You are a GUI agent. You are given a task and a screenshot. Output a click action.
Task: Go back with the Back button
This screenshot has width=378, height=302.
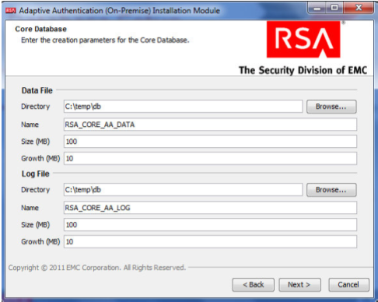(254, 285)
